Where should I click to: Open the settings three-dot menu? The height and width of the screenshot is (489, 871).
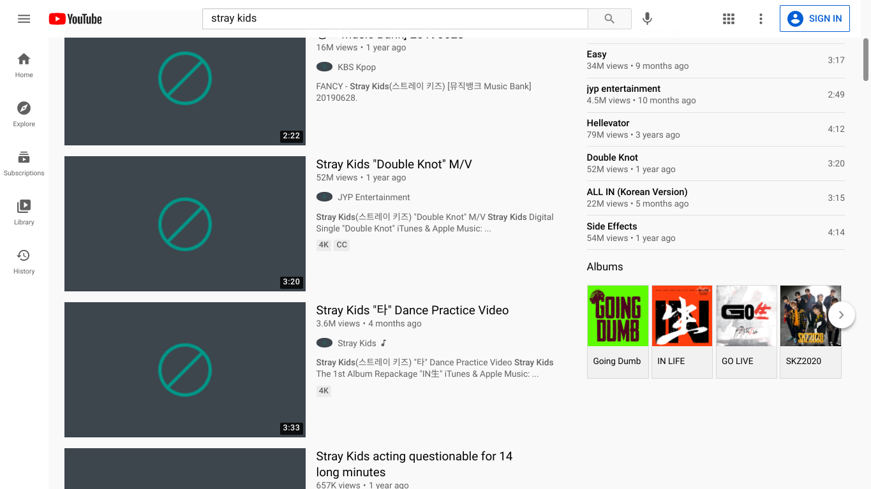coord(761,18)
